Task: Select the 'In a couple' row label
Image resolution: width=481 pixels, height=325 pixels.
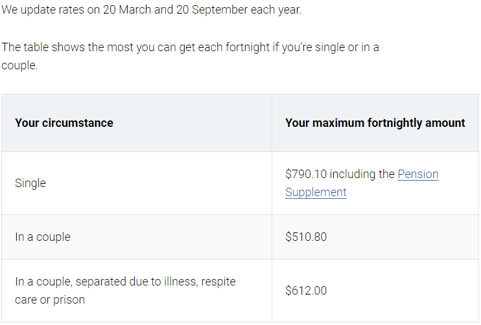Action: [x=43, y=237]
